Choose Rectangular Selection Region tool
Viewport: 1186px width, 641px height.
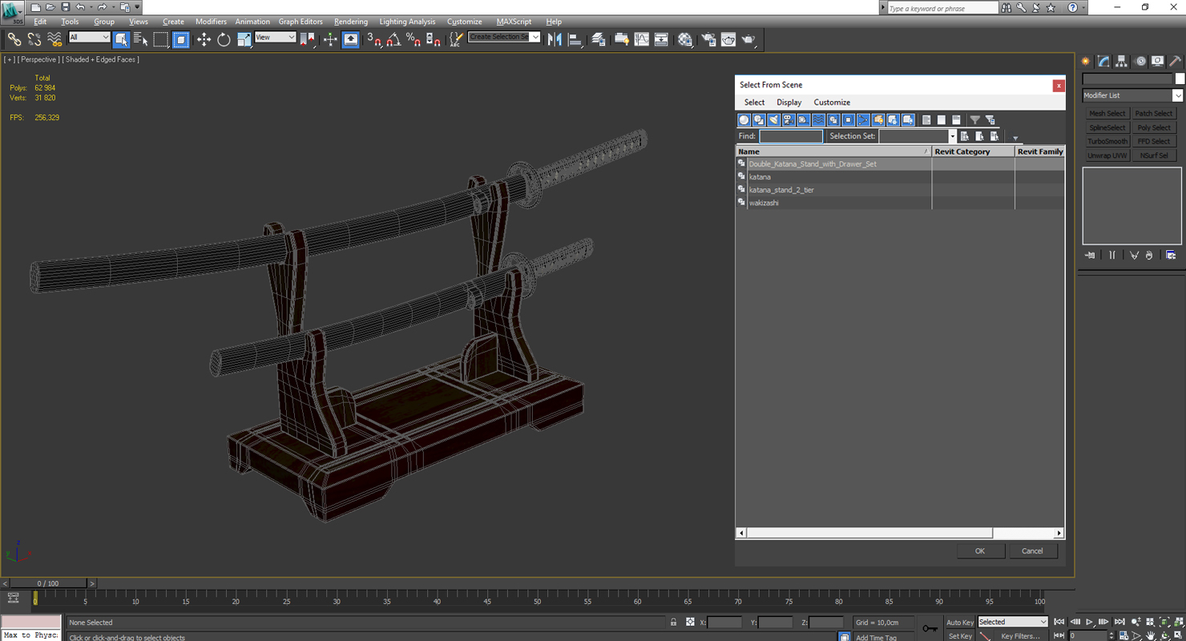(161, 39)
